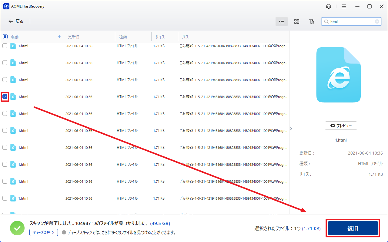Click the HTML ファイル type in preview details
The height and width of the screenshot is (242, 388).
(370, 164)
